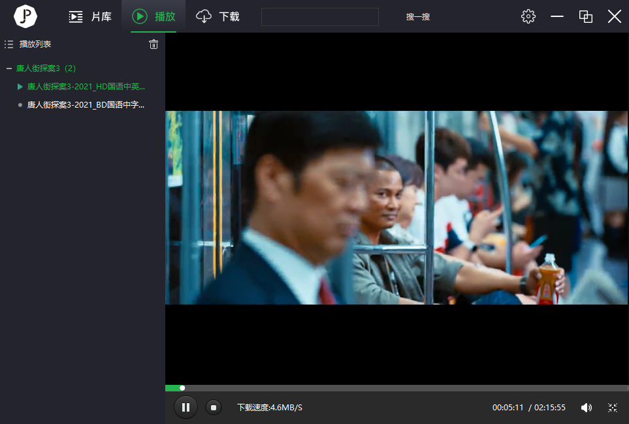Screen dimensions: 629x424
Task: Clear playlist with the trash icon
Action: [x=153, y=44]
